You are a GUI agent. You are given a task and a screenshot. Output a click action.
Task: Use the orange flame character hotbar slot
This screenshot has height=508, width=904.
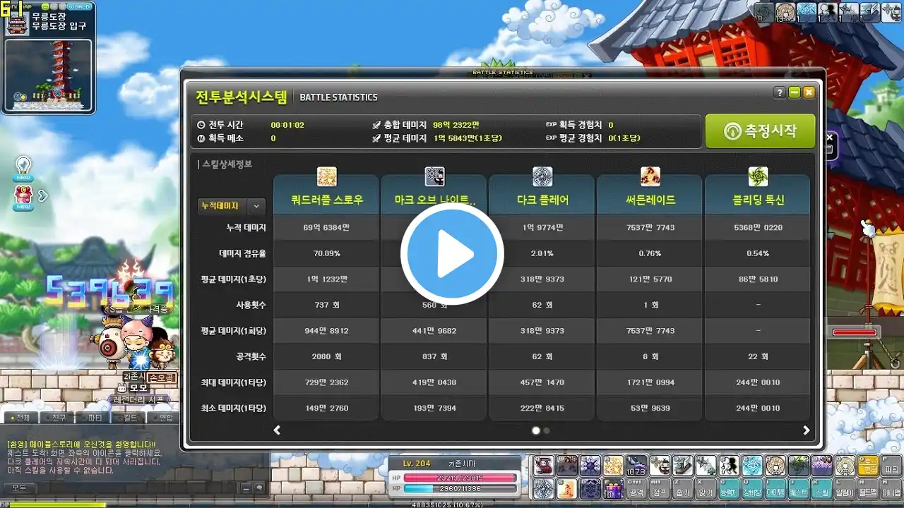567,489
